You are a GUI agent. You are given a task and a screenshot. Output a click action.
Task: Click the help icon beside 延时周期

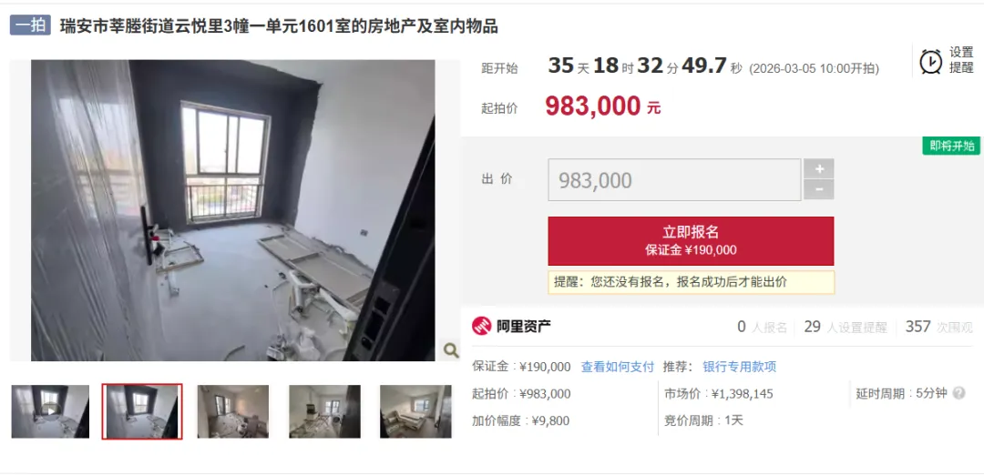tap(958, 393)
